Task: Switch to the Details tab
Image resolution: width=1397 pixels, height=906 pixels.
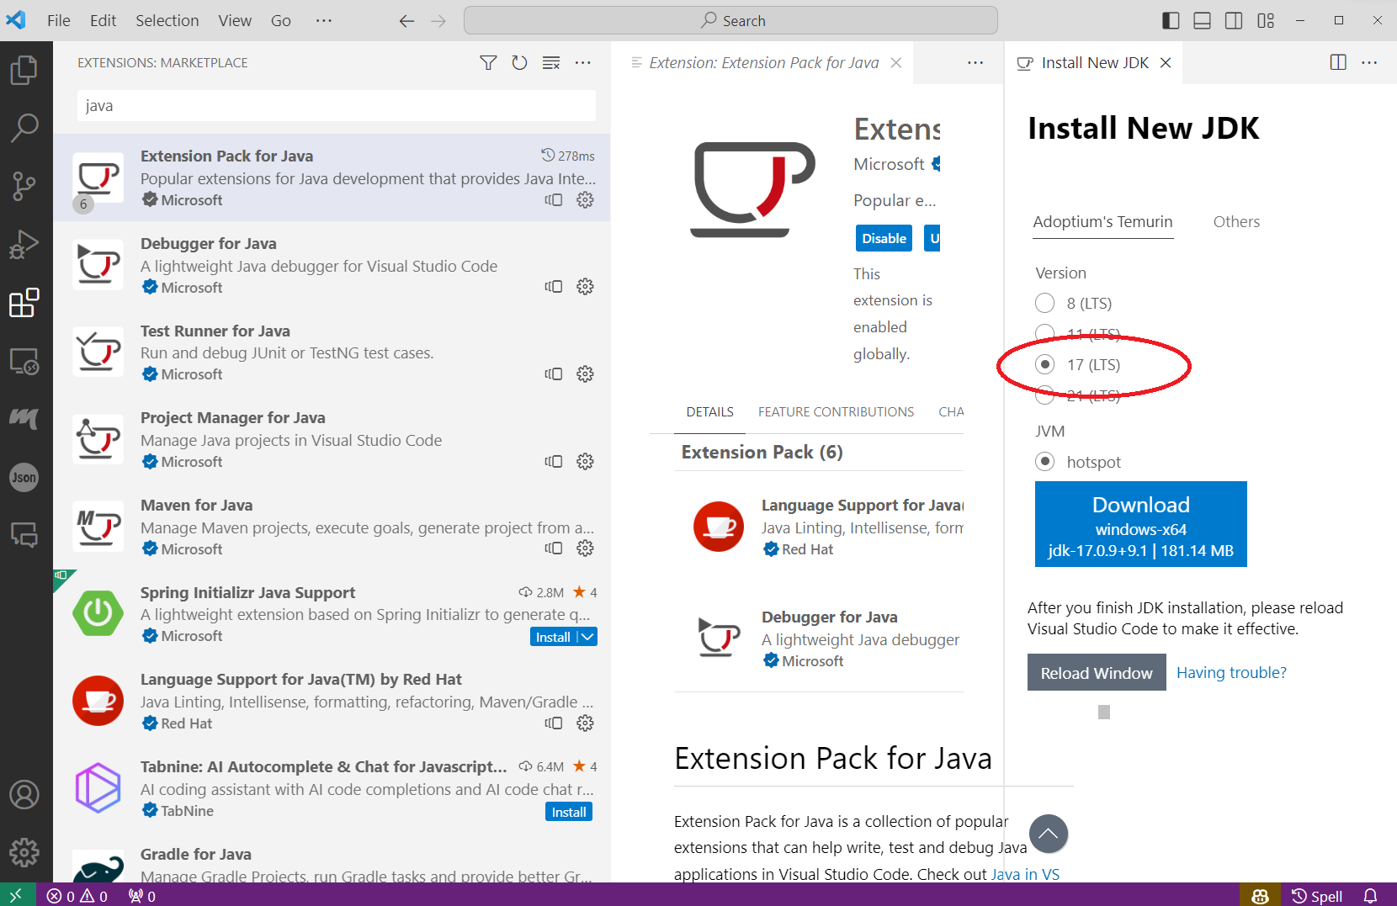Action: point(709,411)
